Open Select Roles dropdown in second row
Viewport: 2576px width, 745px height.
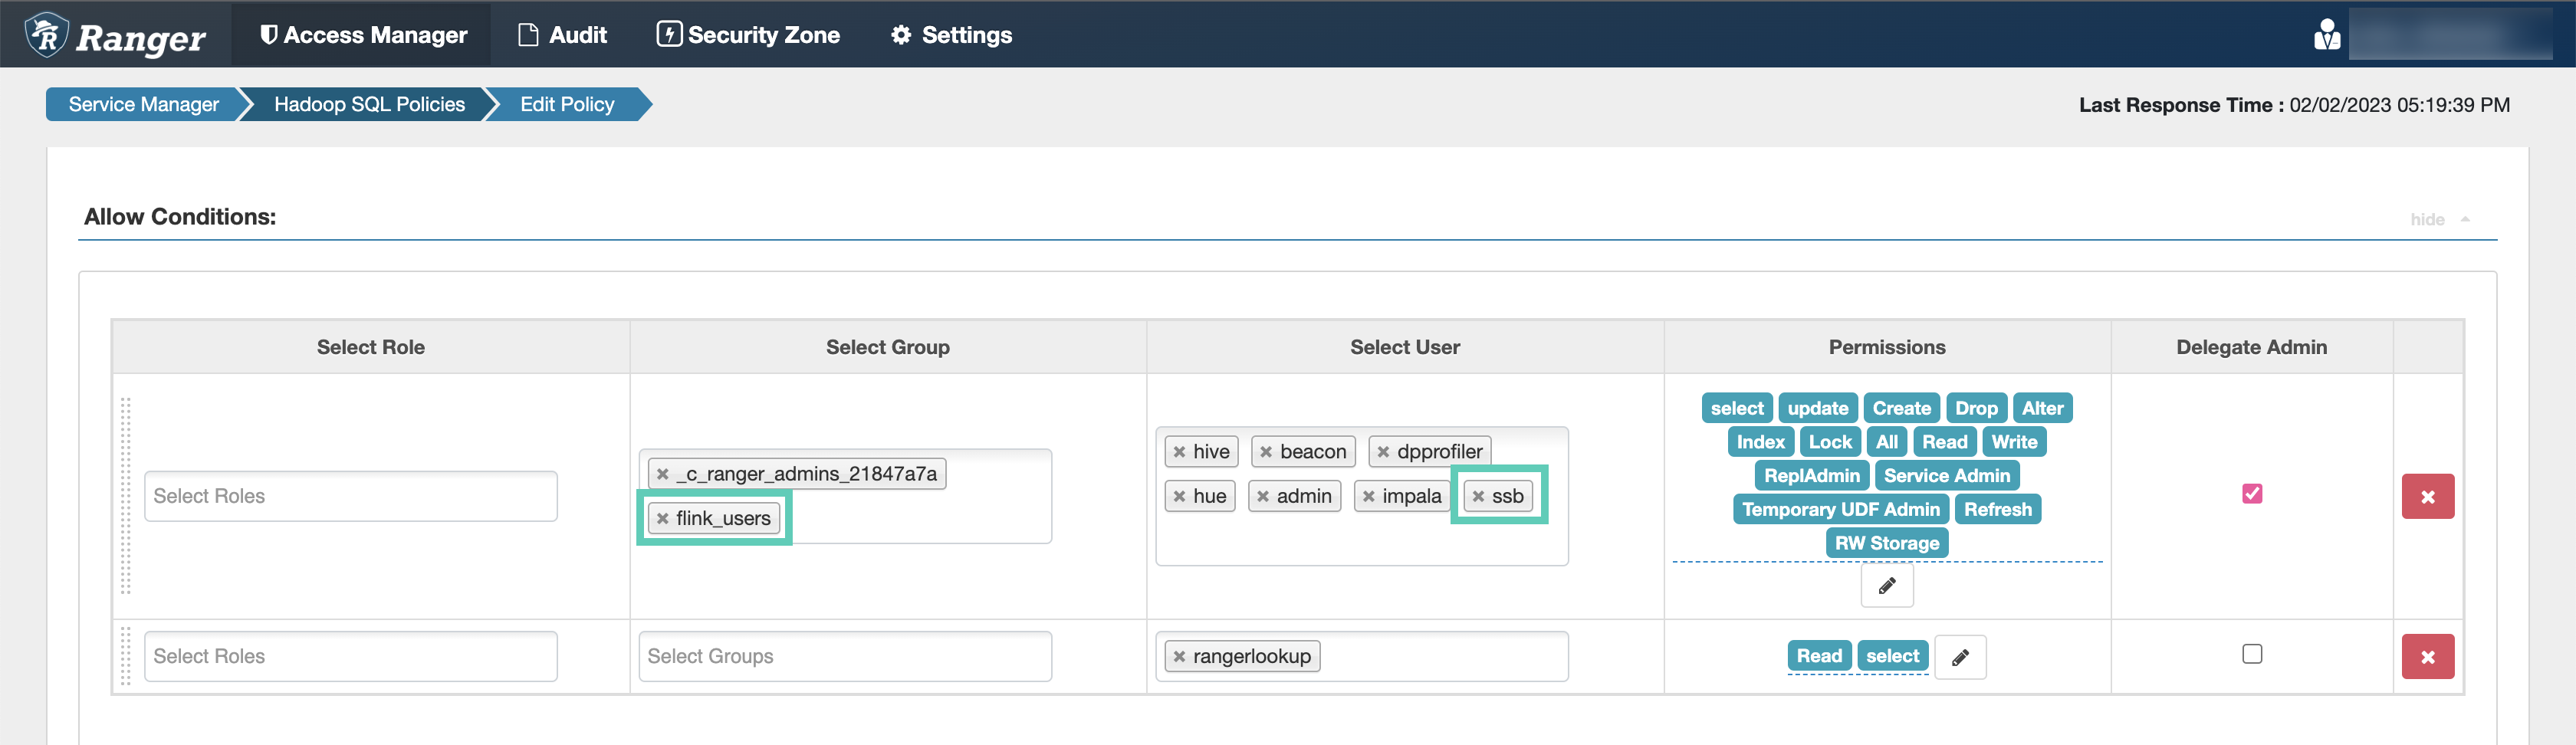coord(350,657)
